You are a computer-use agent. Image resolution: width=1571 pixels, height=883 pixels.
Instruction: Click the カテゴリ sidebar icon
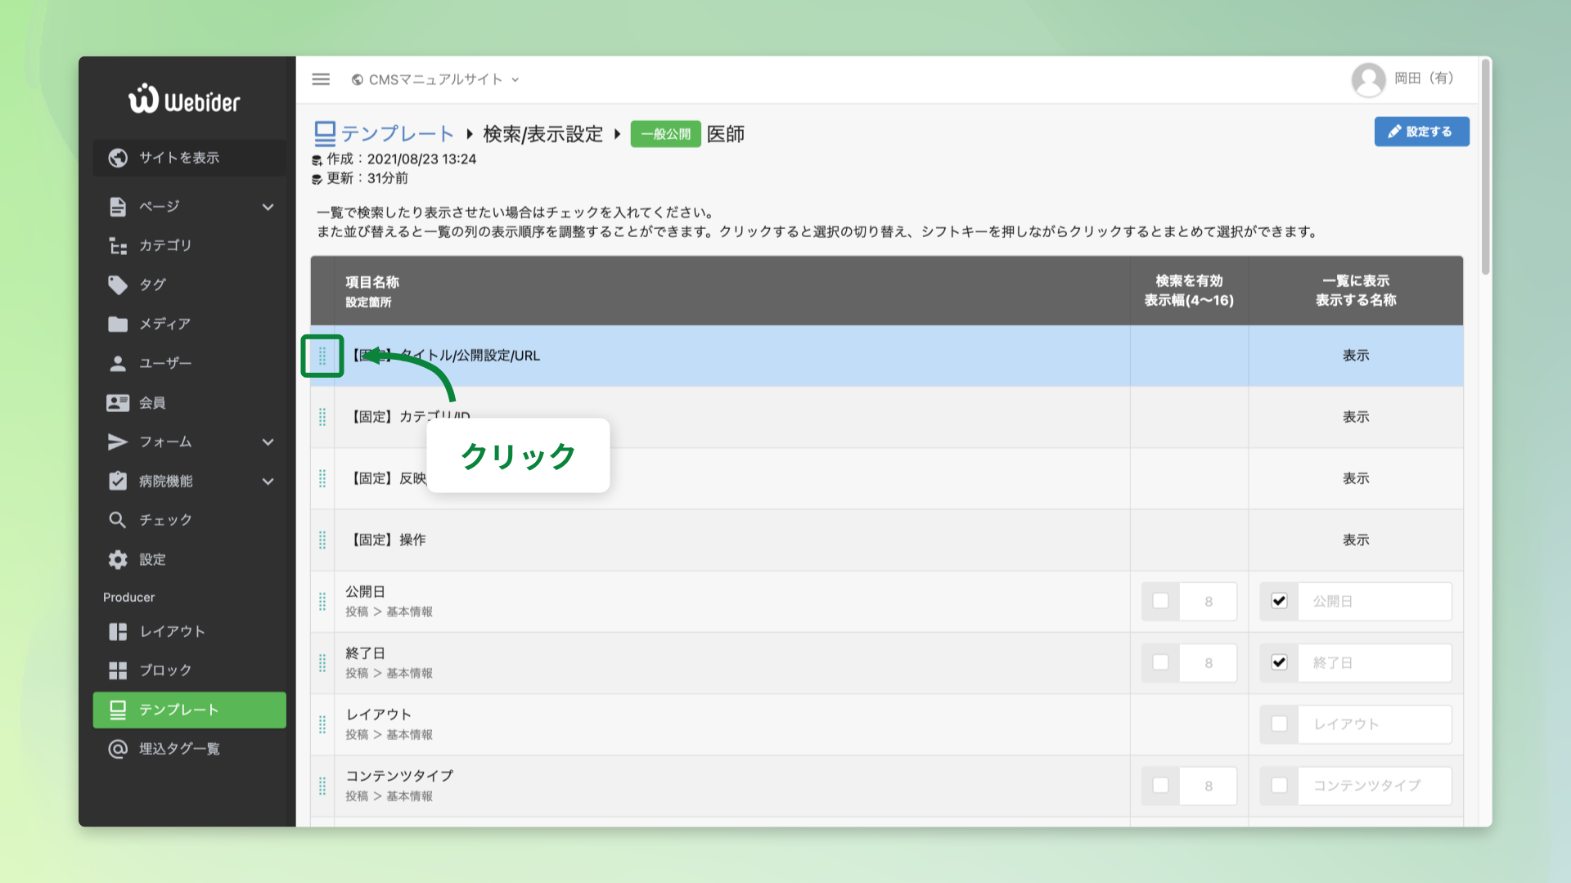pos(117,245)
